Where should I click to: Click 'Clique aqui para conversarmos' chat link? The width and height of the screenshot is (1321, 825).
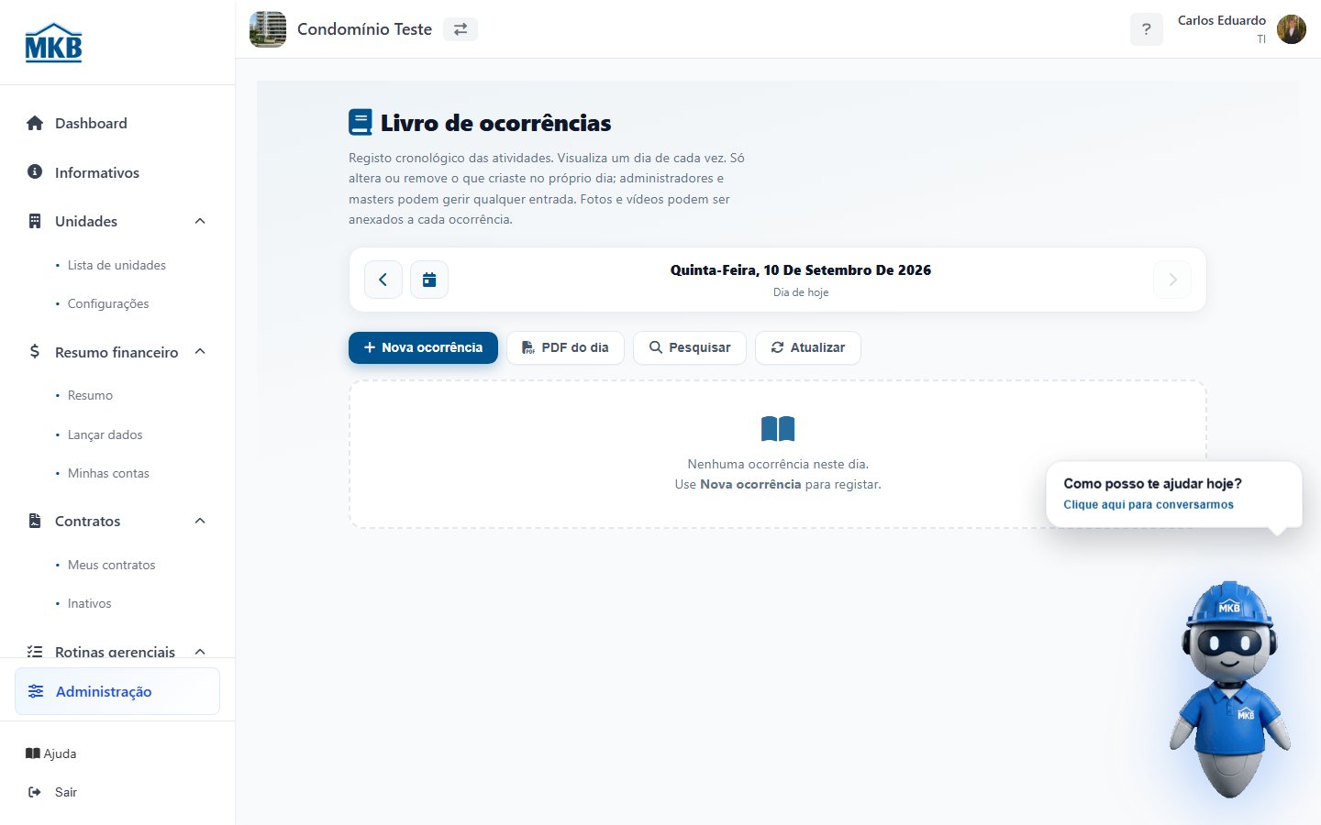click(x=1149, y=505)
